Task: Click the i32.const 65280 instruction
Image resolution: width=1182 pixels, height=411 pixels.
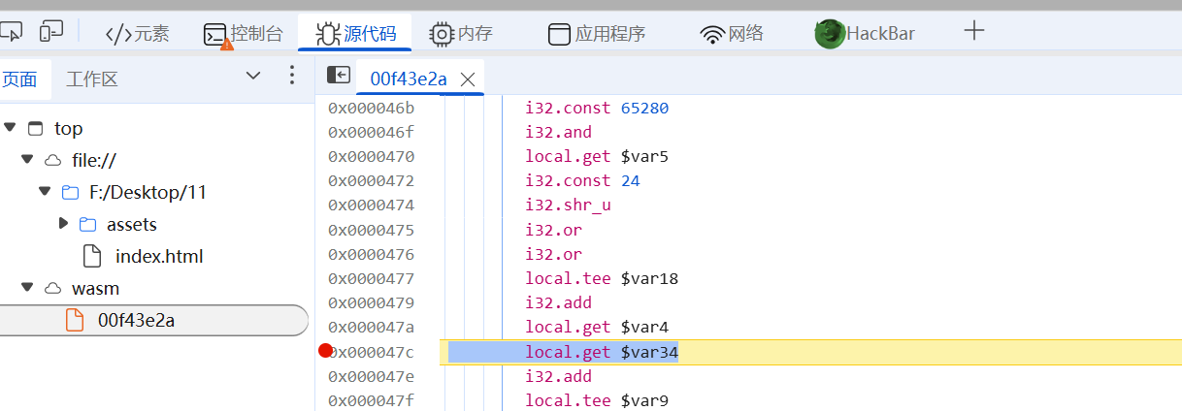Action: coord(597,108)
